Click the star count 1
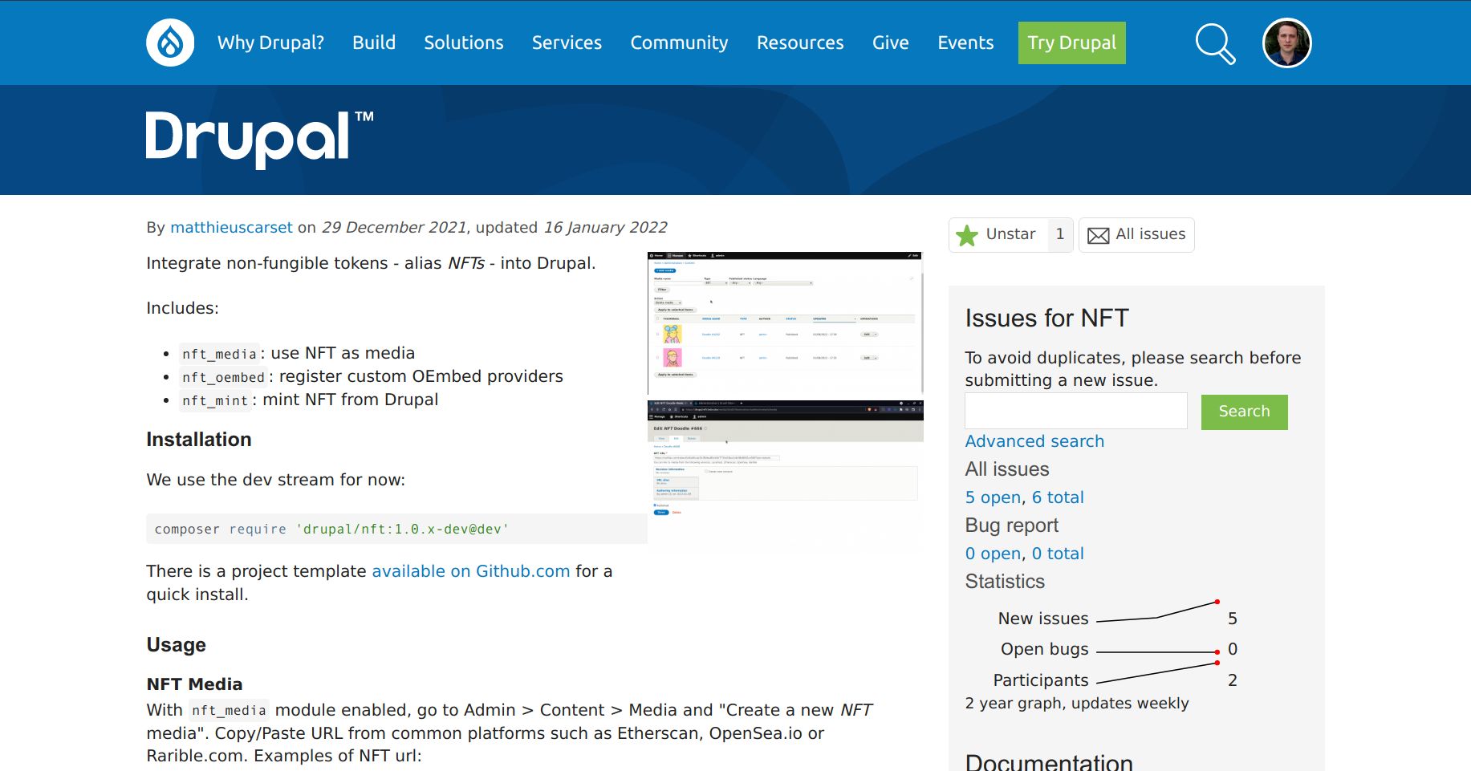Screen dimensions: 1471x771 click(1060, 234)
